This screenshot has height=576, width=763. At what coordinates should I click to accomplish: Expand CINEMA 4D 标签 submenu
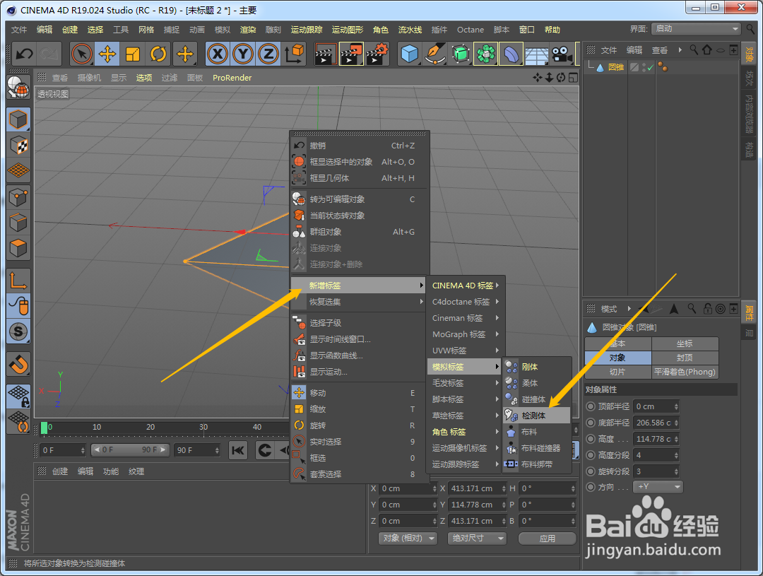[464, 286]
